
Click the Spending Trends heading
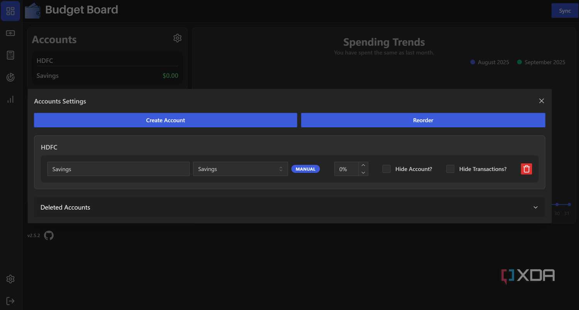(384, 42)
